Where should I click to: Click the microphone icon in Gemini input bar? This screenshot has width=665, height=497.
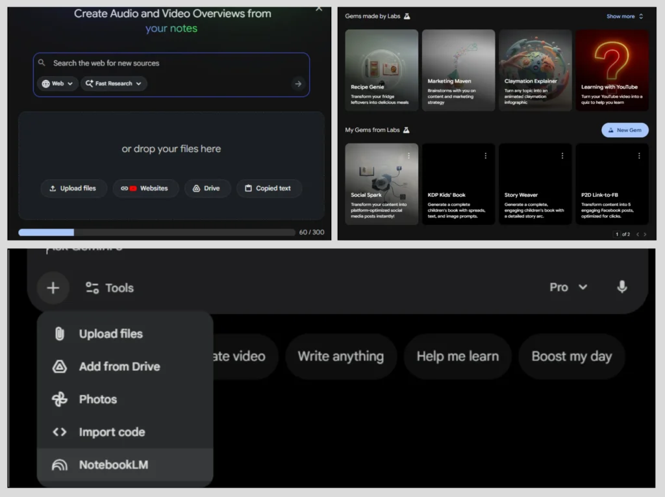pos(622,288)
